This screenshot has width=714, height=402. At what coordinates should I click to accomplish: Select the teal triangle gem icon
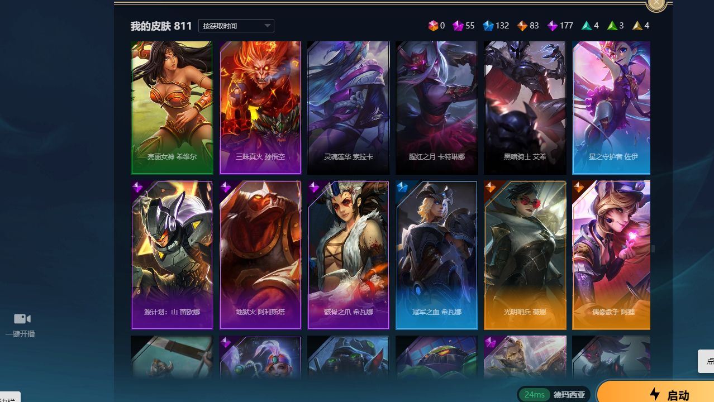[x=586, y=26]
